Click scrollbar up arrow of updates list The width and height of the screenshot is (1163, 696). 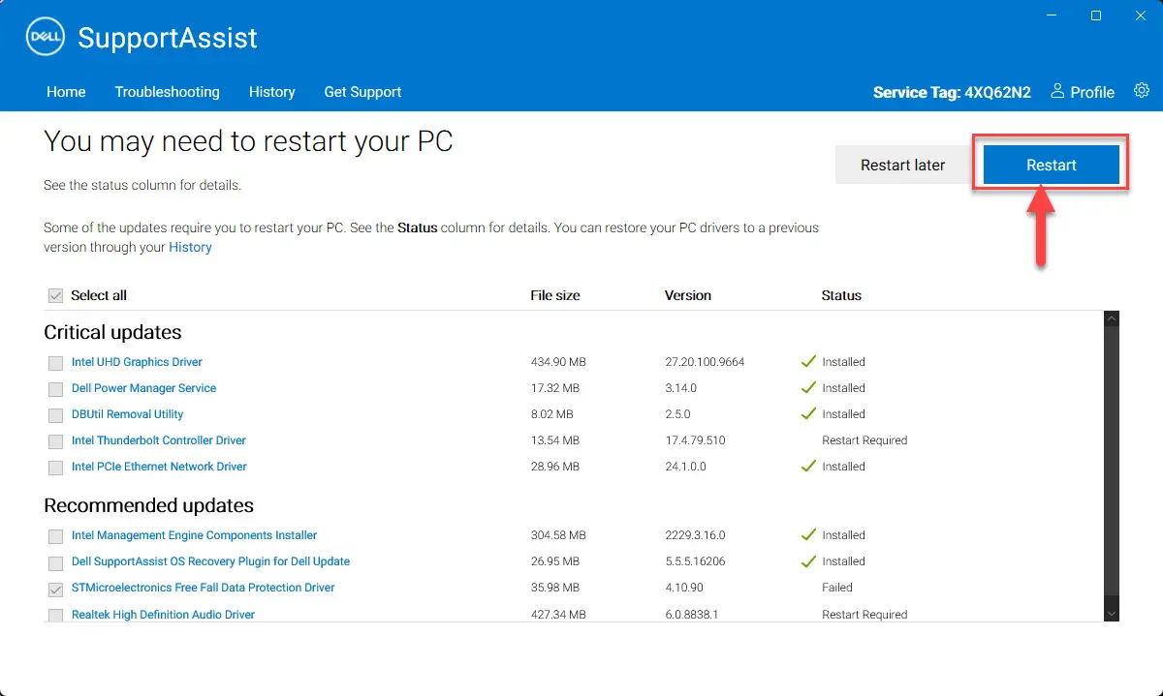pyautogui.click(x=1112, y=318)
